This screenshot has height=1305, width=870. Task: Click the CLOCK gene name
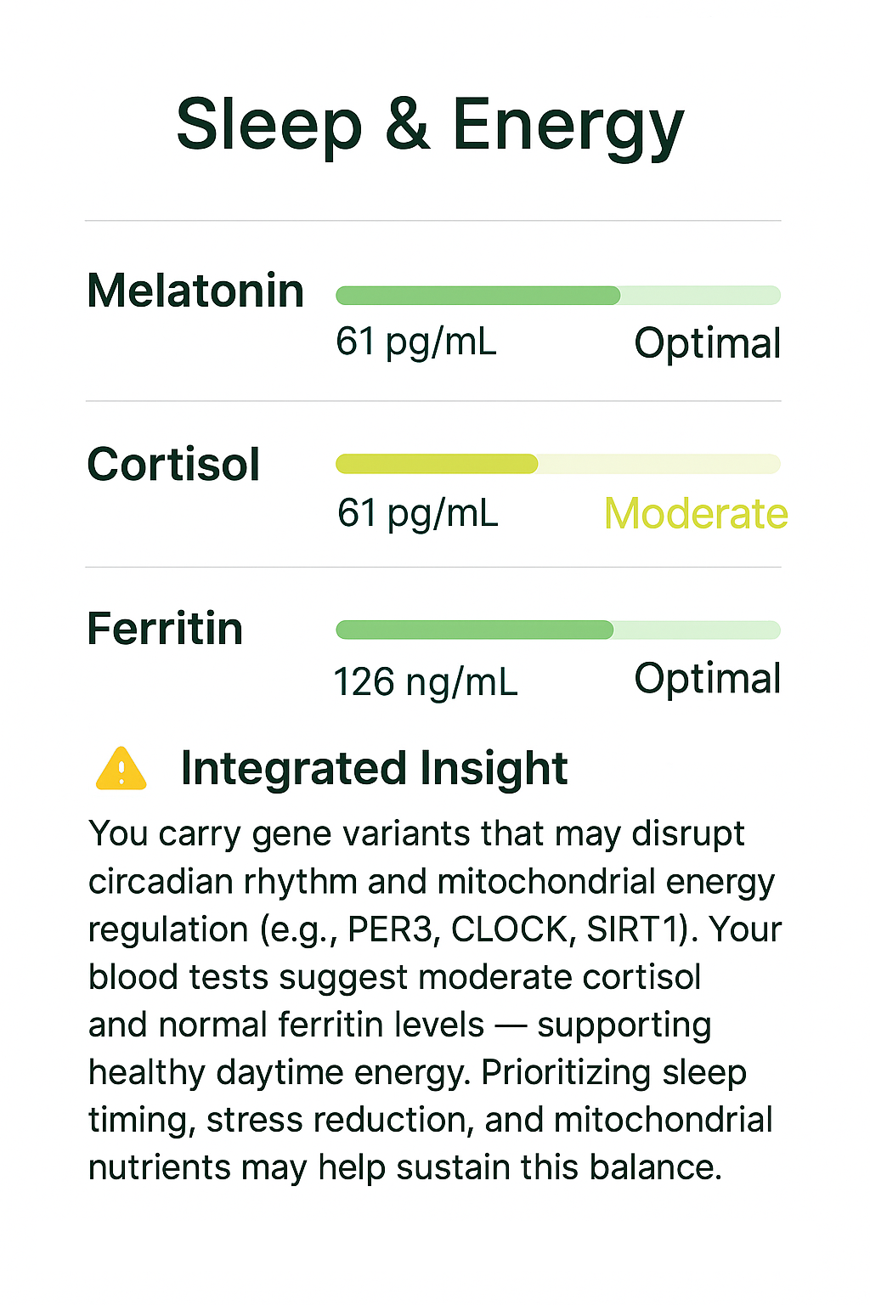(510, 929)
